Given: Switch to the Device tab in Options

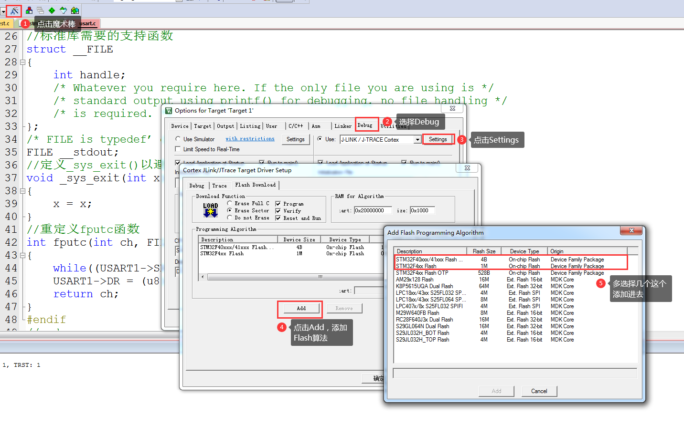Looking at the screenshot, I should [x=180, y=126].
